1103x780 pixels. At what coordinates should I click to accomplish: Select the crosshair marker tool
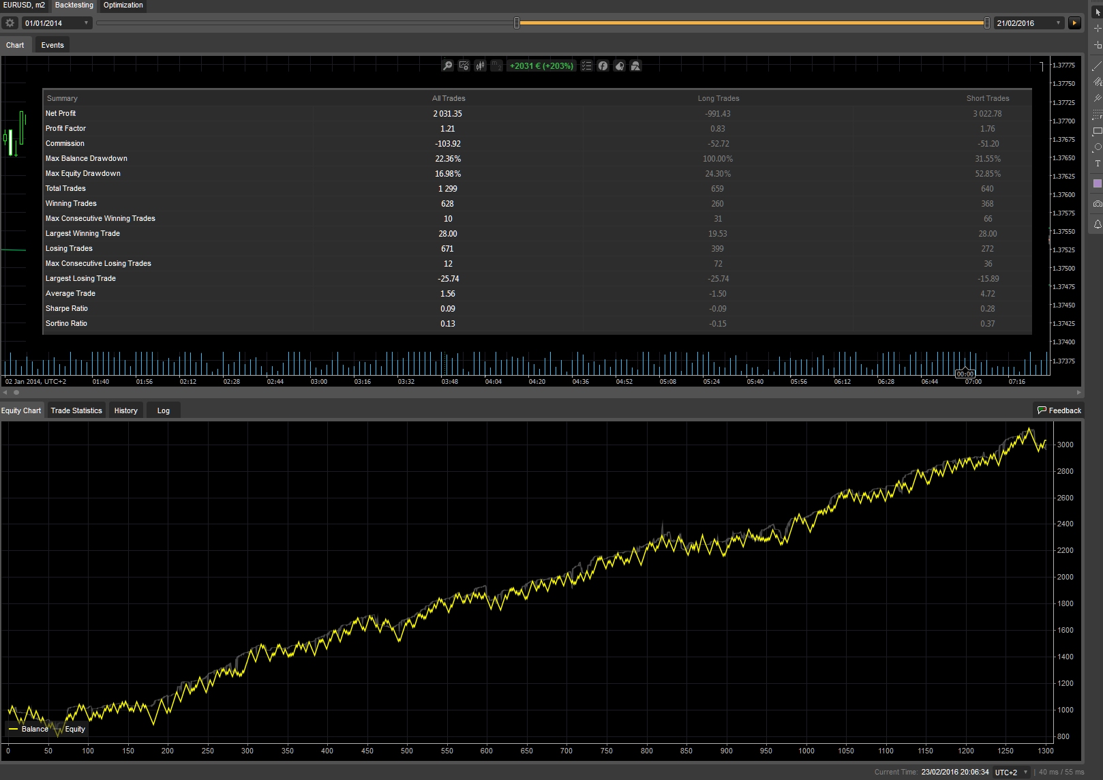1097,45
